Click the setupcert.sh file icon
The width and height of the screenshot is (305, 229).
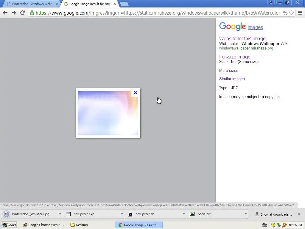click(130, 214)
